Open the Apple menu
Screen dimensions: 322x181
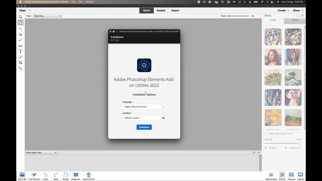[20, 2]
